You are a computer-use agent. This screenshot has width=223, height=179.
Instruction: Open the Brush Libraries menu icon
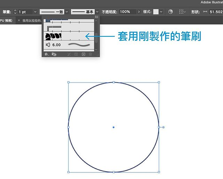tap(47, 54)
